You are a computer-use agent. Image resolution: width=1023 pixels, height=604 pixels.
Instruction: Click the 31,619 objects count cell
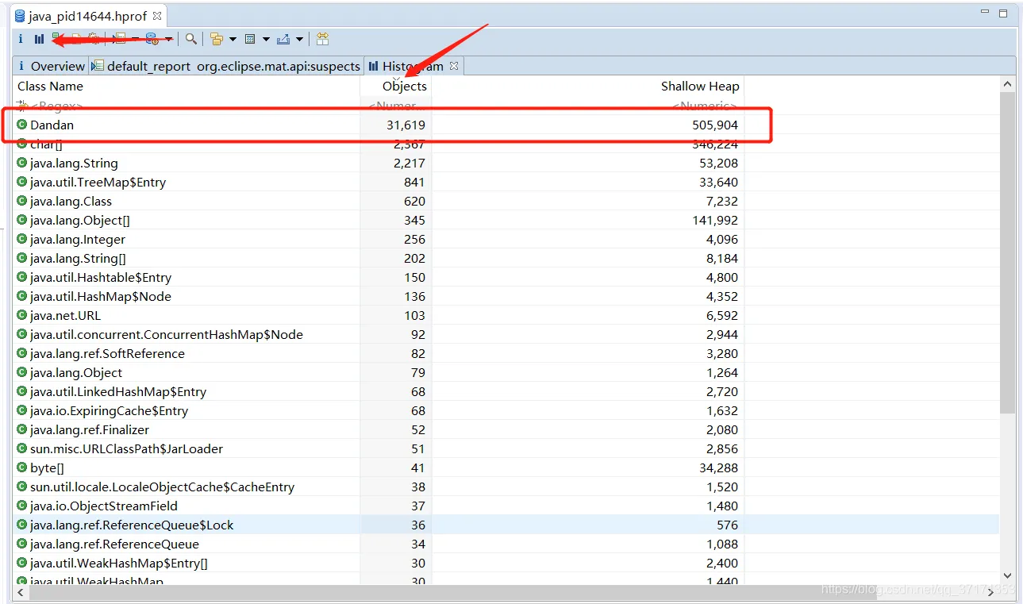click(406, 125)
